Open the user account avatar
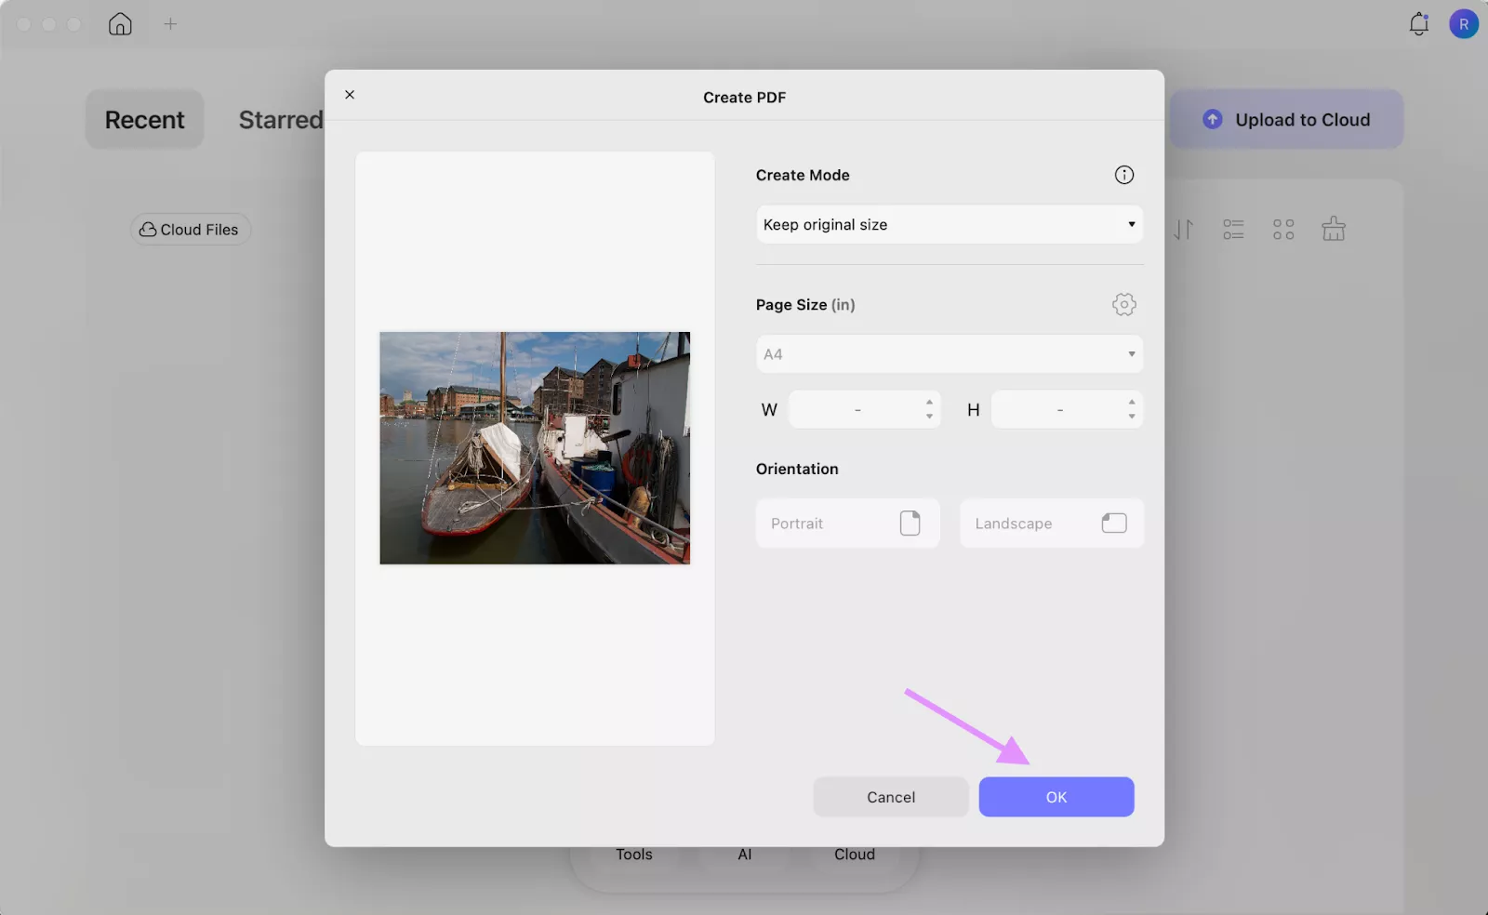Viewport: 1488px width, 915px height. coord(1465,24)
